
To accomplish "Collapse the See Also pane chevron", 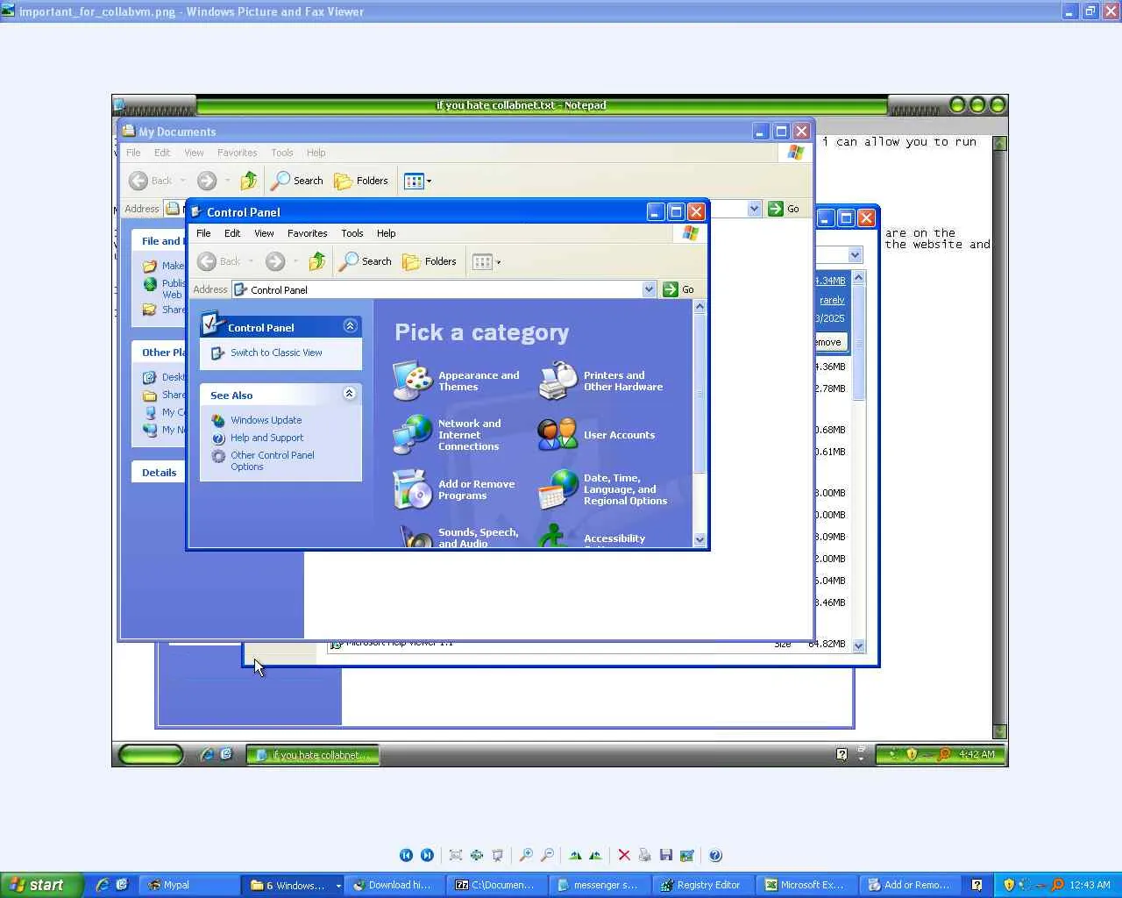I will (x=350, y=394).
